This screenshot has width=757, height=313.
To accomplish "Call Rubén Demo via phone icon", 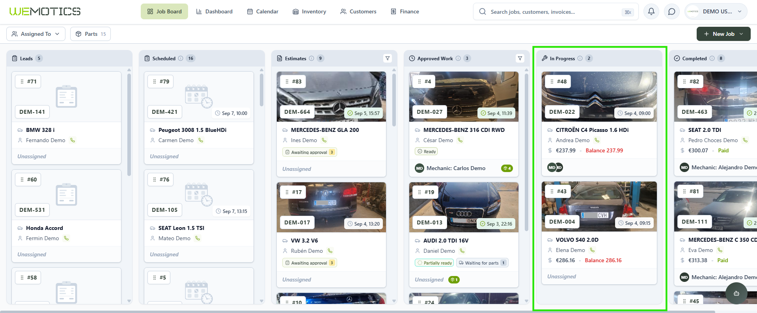I will [330, 251].
